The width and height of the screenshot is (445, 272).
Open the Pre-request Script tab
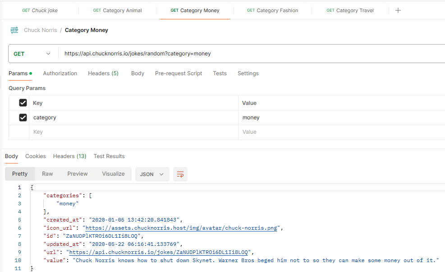(x=179, y=73)
